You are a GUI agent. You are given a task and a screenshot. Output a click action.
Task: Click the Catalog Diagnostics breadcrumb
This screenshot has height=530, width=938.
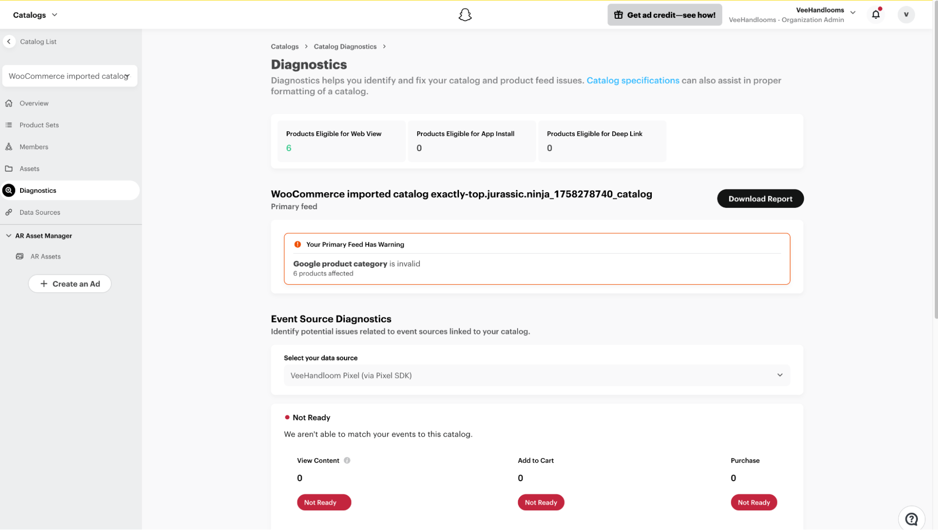[x=345, y=46]
